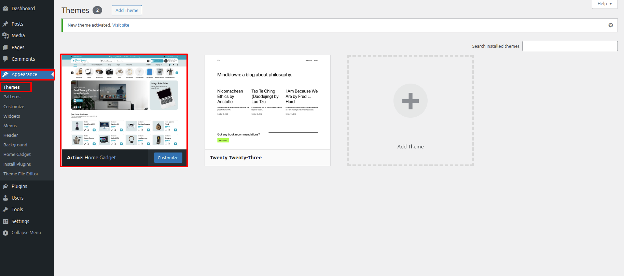Select the Twenty Twenty-Three theme thumbnail
This screenshot has height=276, width=624.
[267, 102]
